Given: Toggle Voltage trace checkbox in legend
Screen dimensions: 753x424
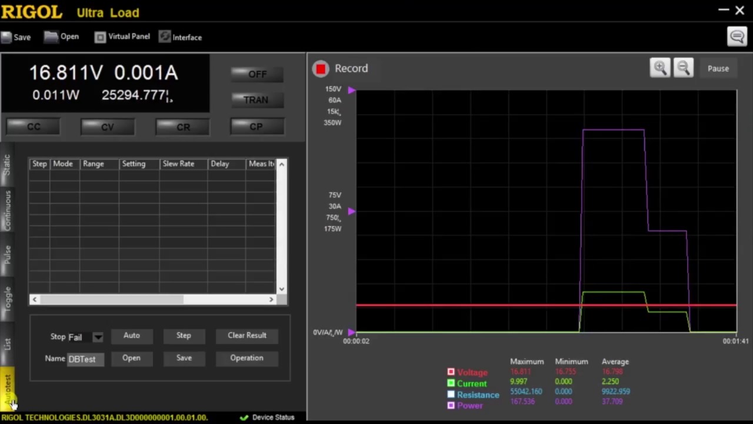Looking at the screenshot, I should tap(451, 372).
